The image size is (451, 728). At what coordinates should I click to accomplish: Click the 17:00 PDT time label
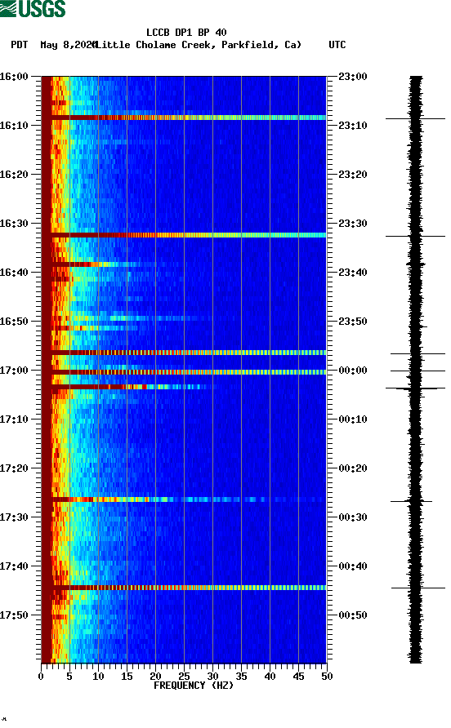[14, 370]
